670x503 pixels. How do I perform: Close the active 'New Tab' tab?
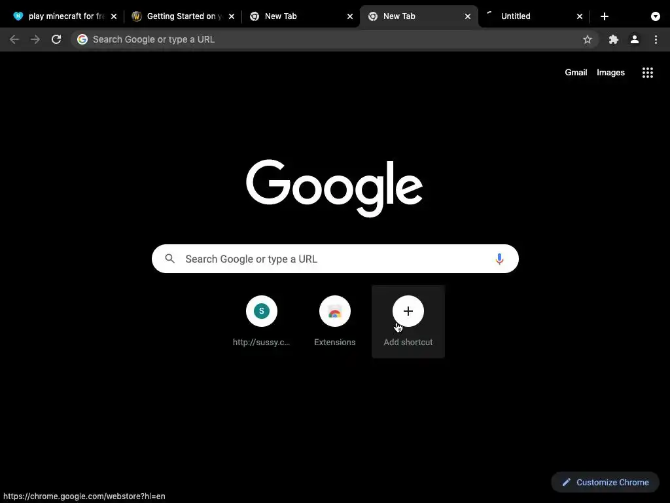tap(468, 16)
